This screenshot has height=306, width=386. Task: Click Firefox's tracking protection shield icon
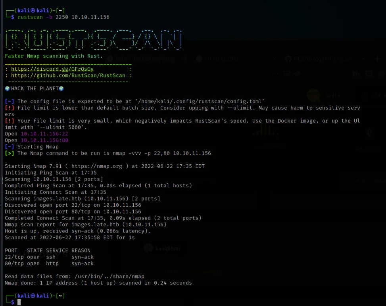point(286,73)
